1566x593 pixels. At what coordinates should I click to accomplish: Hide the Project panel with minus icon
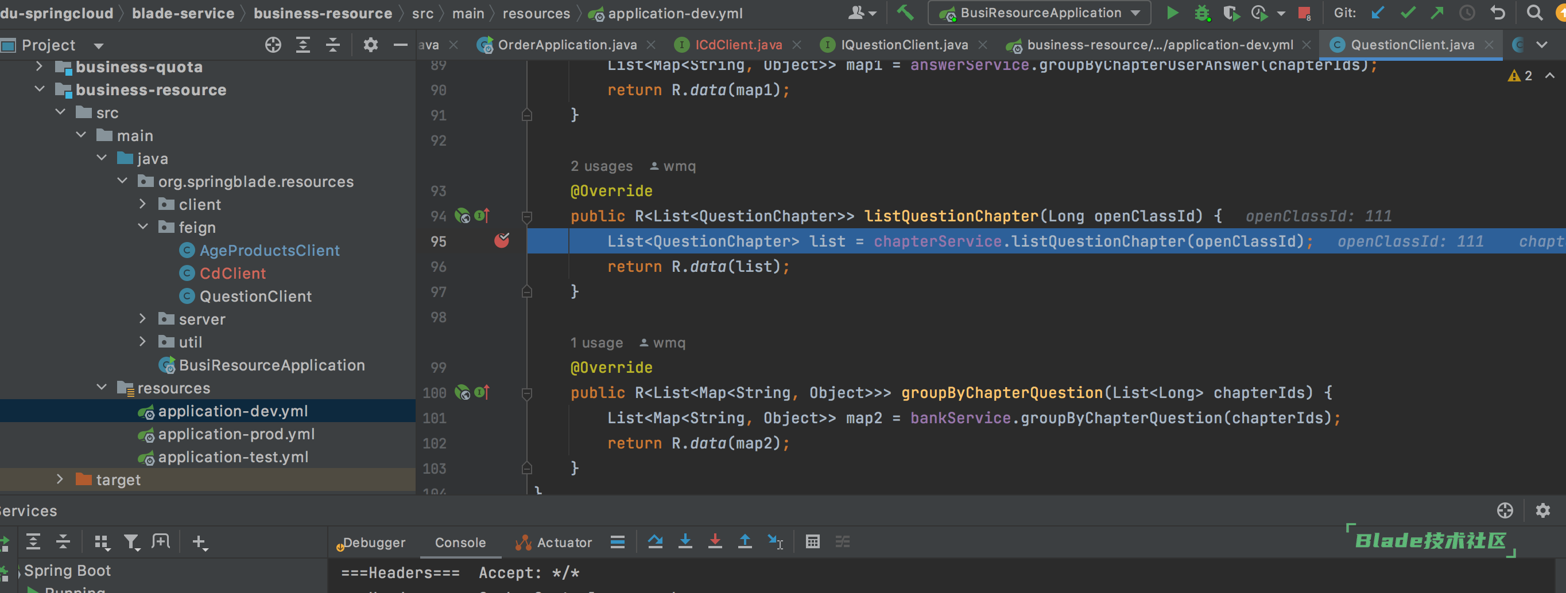click(x=400, y=45)
